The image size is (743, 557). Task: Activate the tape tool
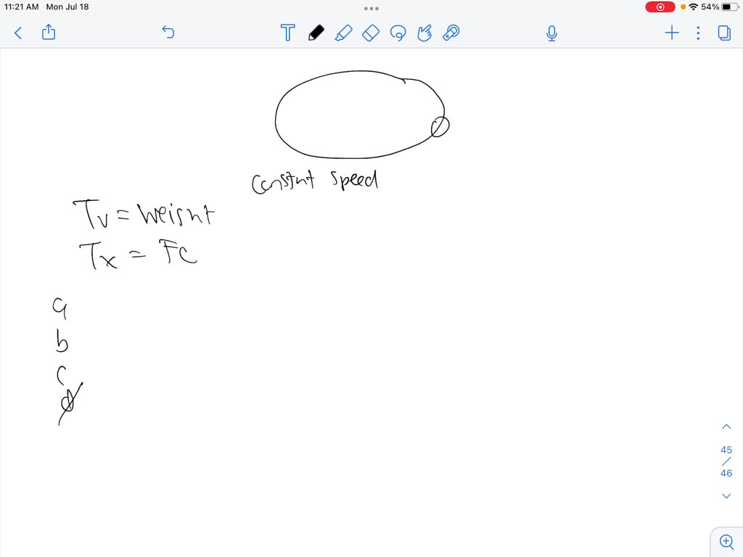pyautogui.click(x=451, y=33)
